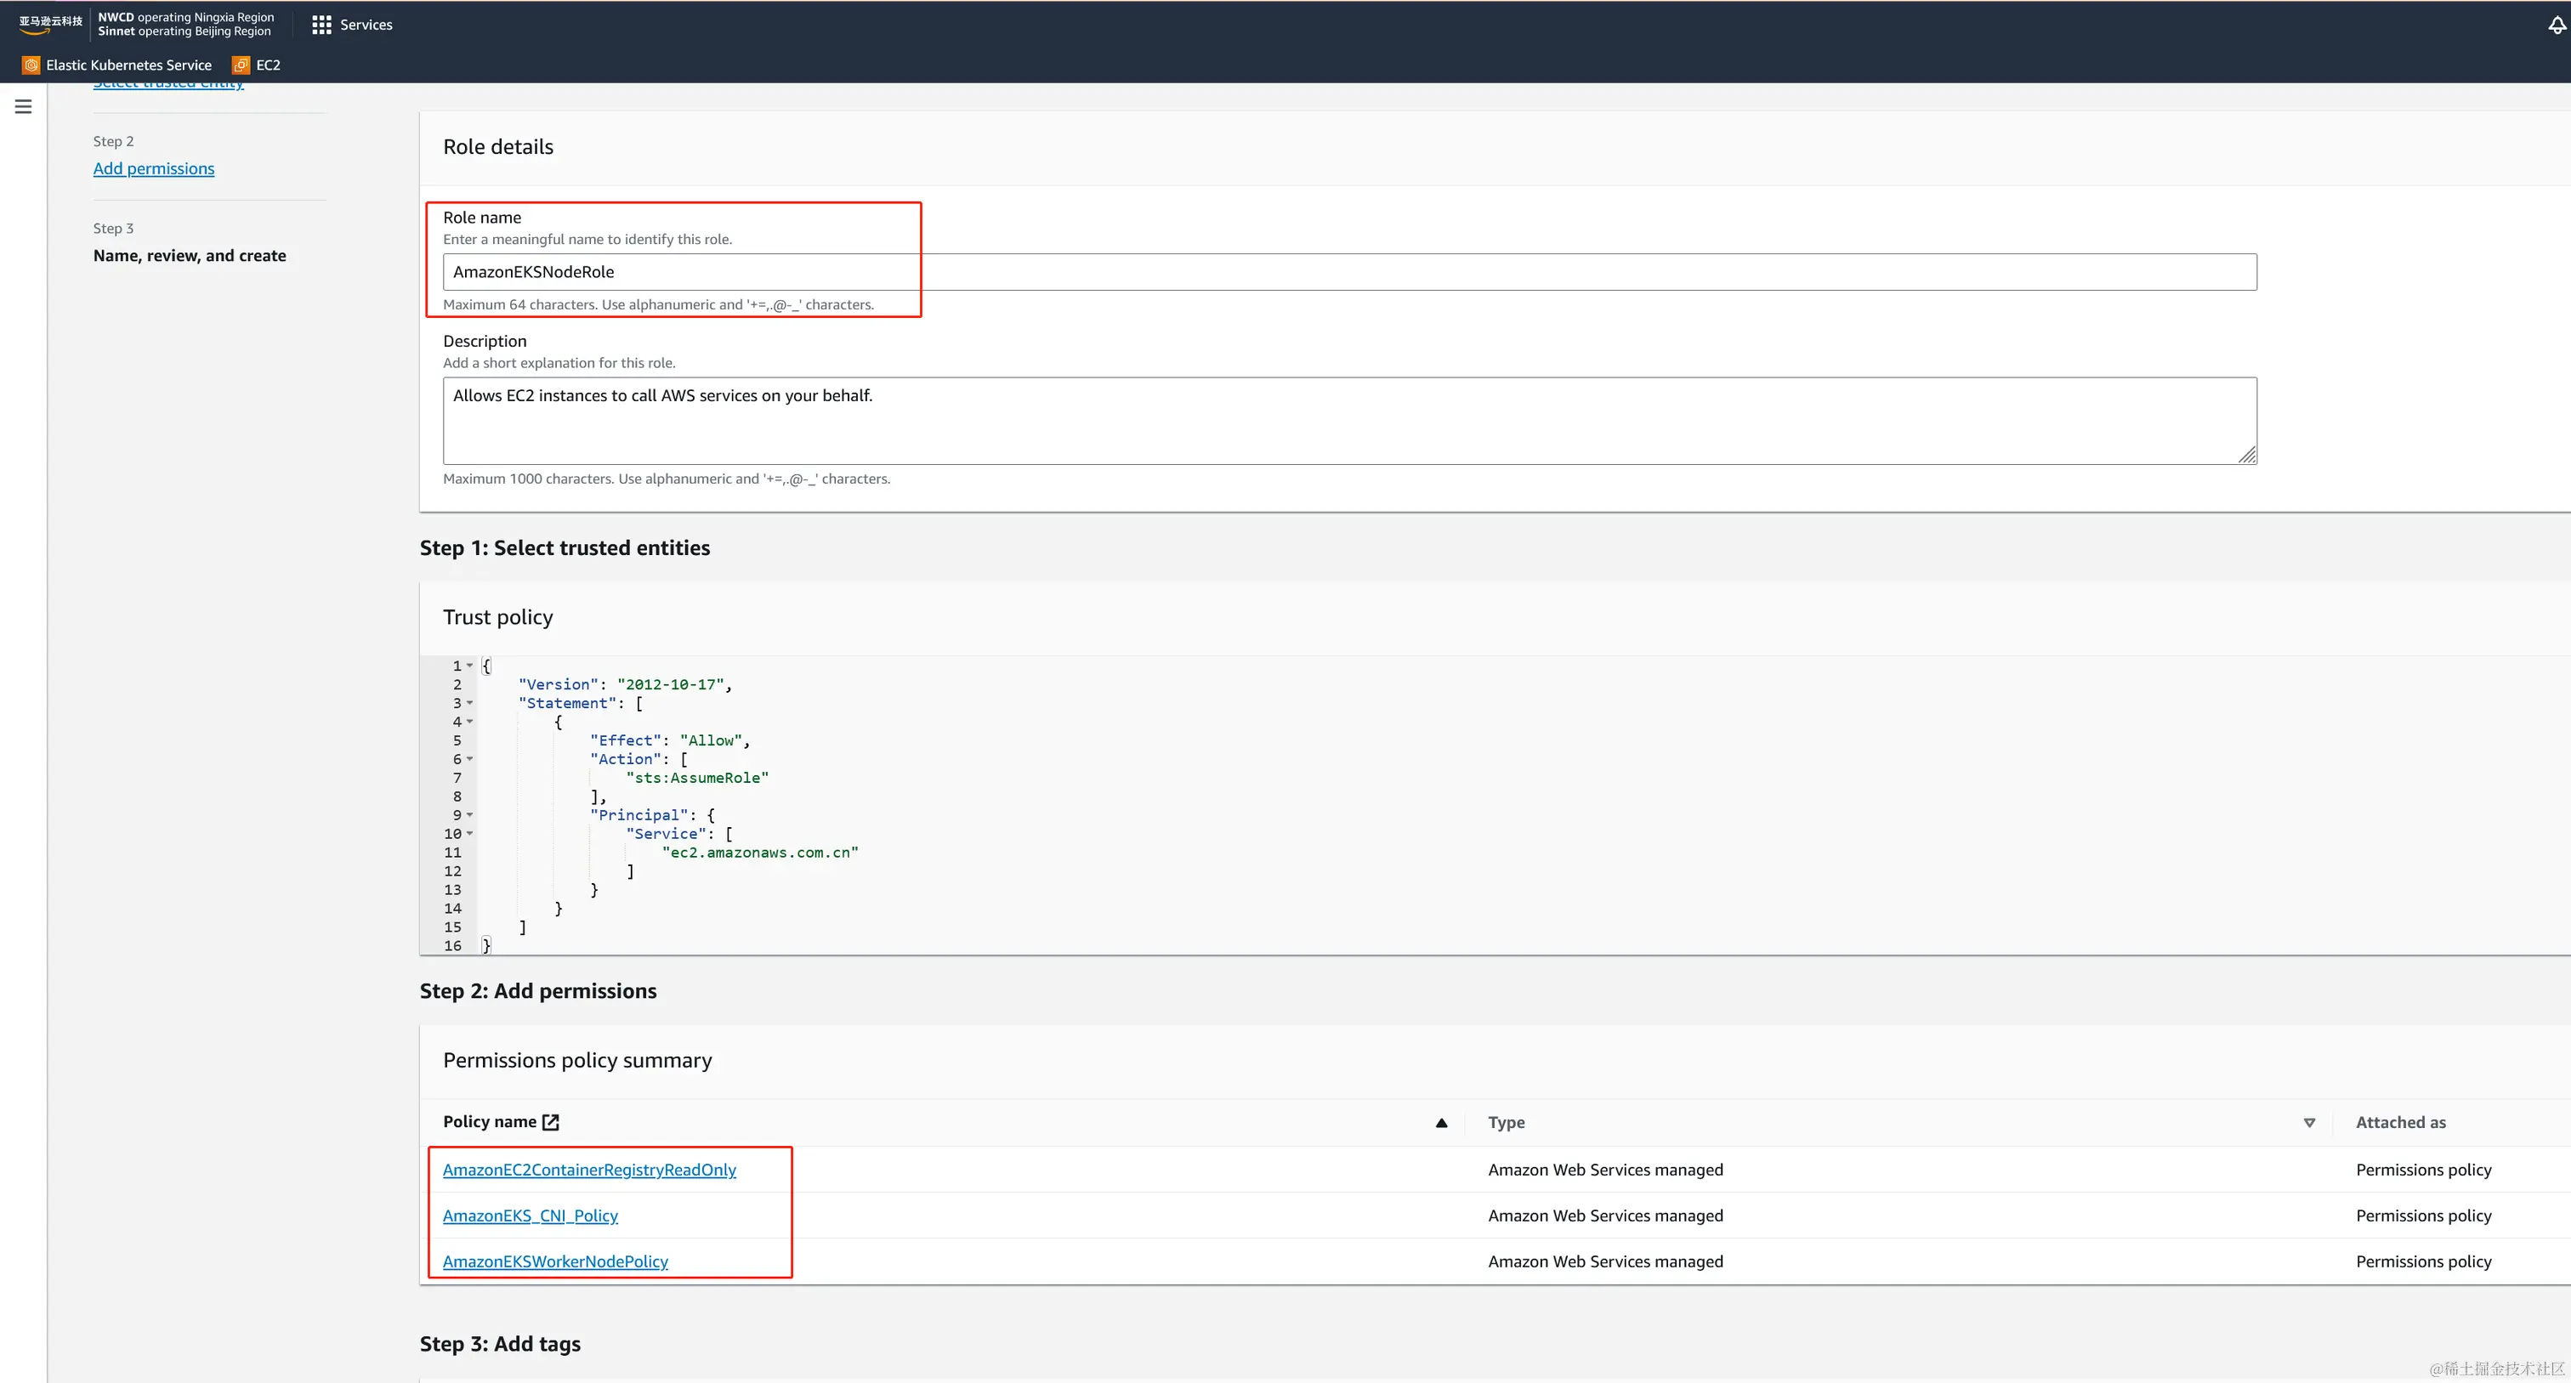Click the Amazon Web Services China logo
Screen dimensions: 2571x1383
click(x=50, y=24)
